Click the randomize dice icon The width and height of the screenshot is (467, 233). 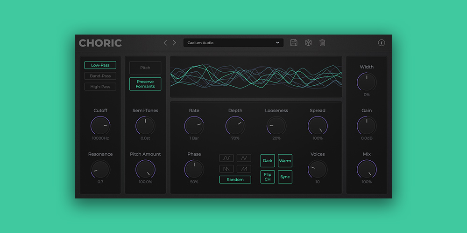point(308,43)
